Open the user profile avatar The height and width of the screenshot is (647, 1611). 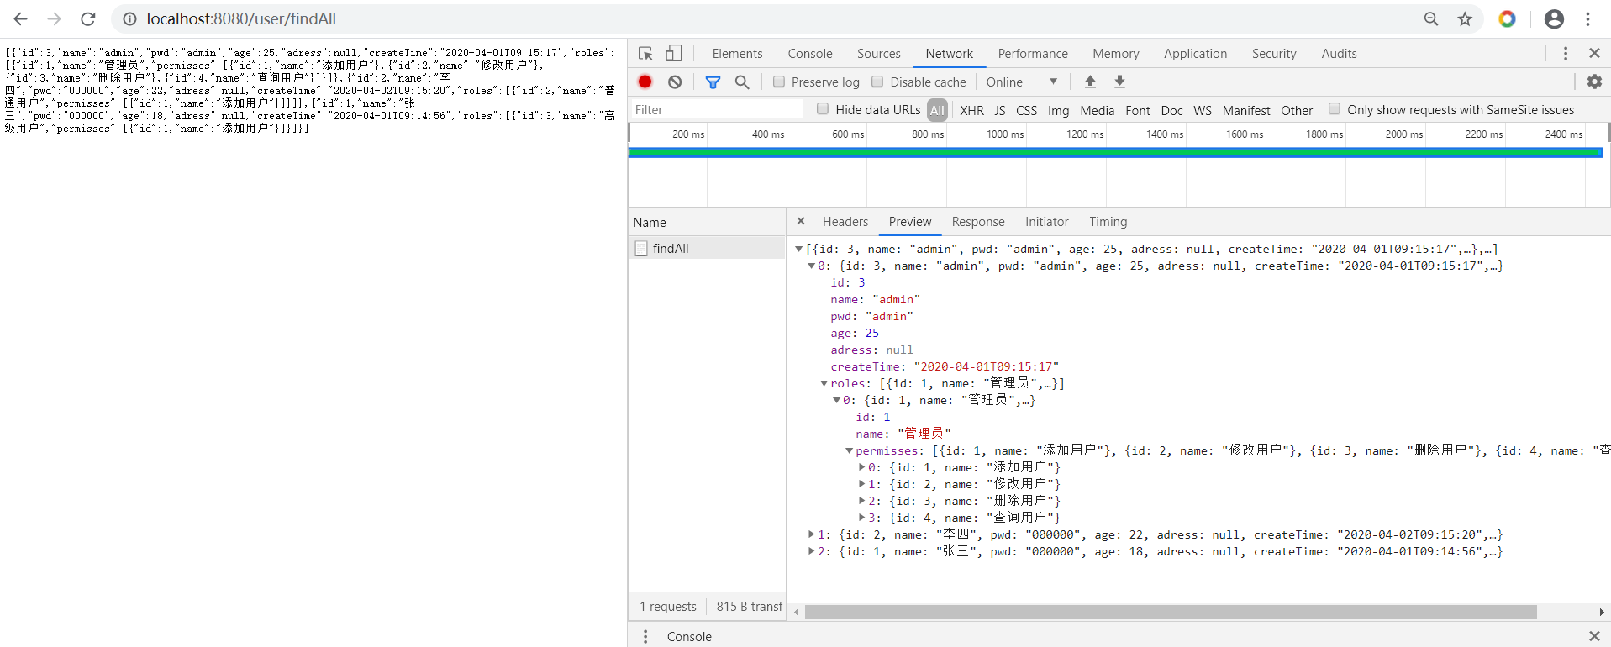pos(1555,18)
